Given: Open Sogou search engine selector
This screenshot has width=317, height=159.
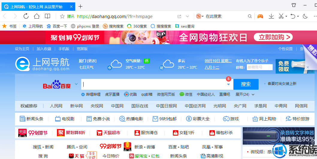Looking at the screenshot, I should click(200, 16).
